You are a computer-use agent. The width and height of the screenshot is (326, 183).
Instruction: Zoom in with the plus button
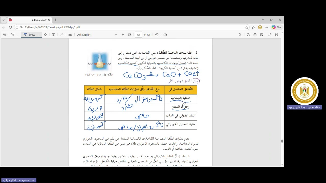(x=123, y=35)
